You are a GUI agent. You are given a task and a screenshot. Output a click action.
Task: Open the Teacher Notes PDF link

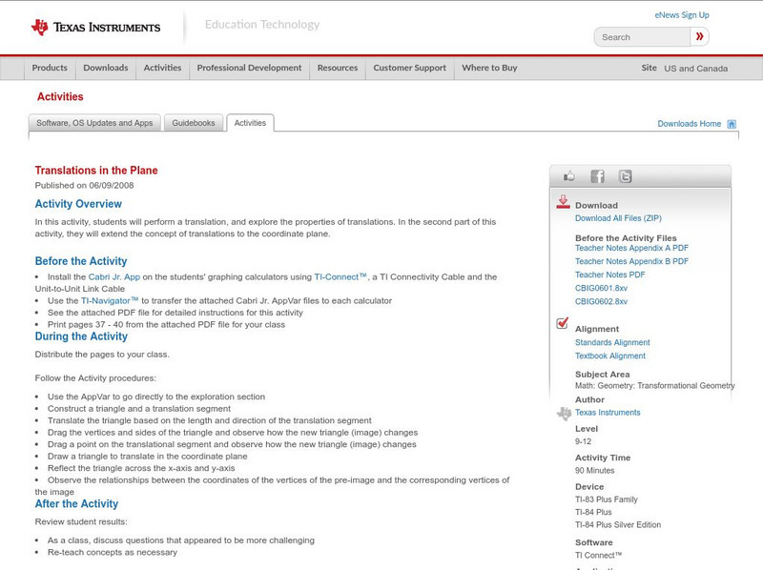609,275
